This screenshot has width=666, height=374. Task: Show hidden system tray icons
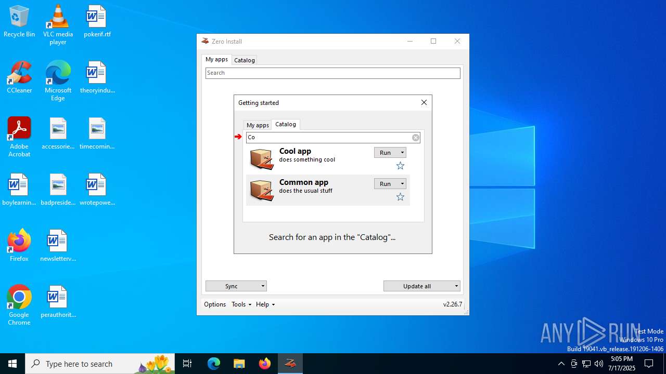point(561,364)
